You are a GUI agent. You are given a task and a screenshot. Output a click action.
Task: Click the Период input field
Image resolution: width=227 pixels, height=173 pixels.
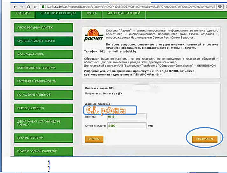point(126,117)
